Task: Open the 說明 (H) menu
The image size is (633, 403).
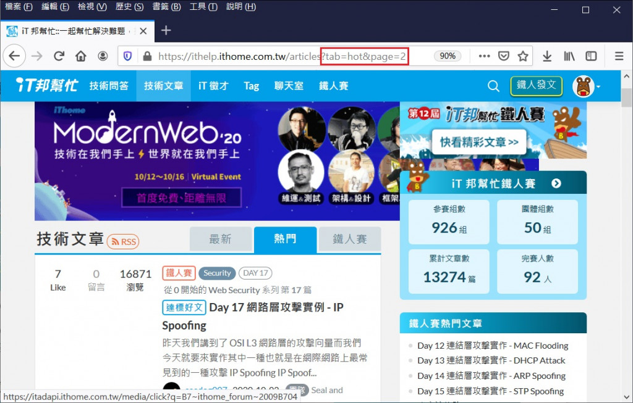Action: point(241,7)
